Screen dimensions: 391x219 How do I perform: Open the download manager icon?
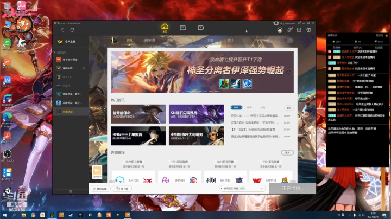299,30
